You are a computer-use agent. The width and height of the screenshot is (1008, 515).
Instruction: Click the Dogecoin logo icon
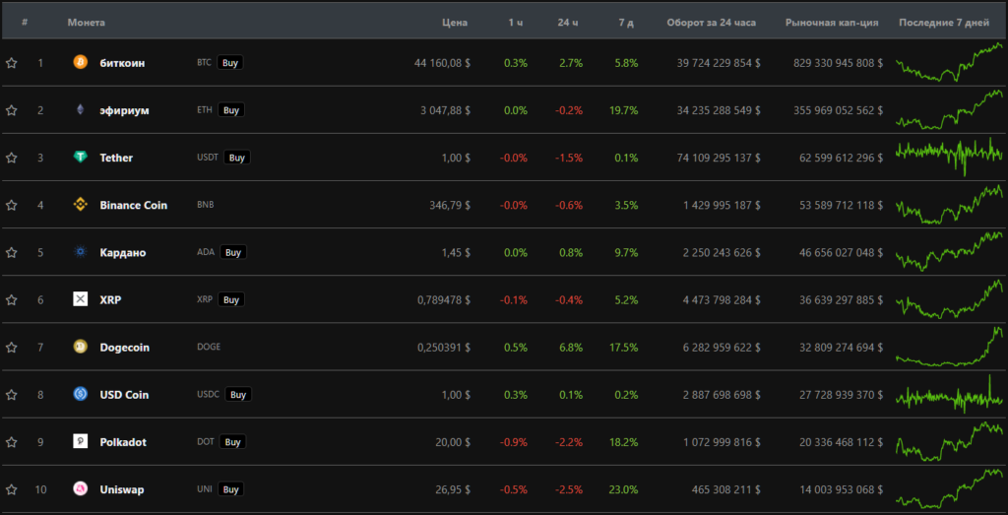click(x=80, y=347)
